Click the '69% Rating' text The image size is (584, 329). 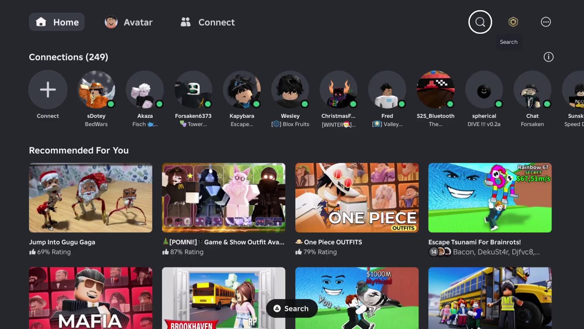[54, 252]
